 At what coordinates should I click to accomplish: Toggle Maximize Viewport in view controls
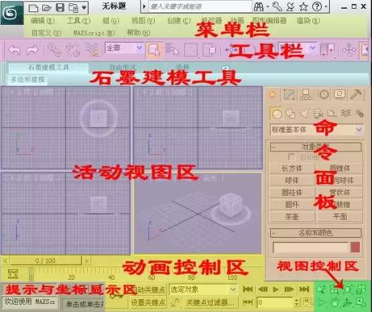361,302
